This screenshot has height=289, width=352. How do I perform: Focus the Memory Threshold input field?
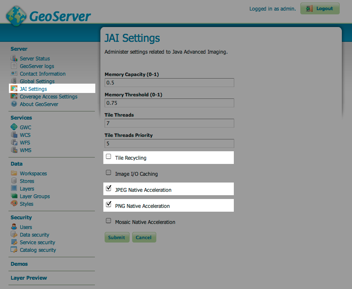click(x=169, y=103)
